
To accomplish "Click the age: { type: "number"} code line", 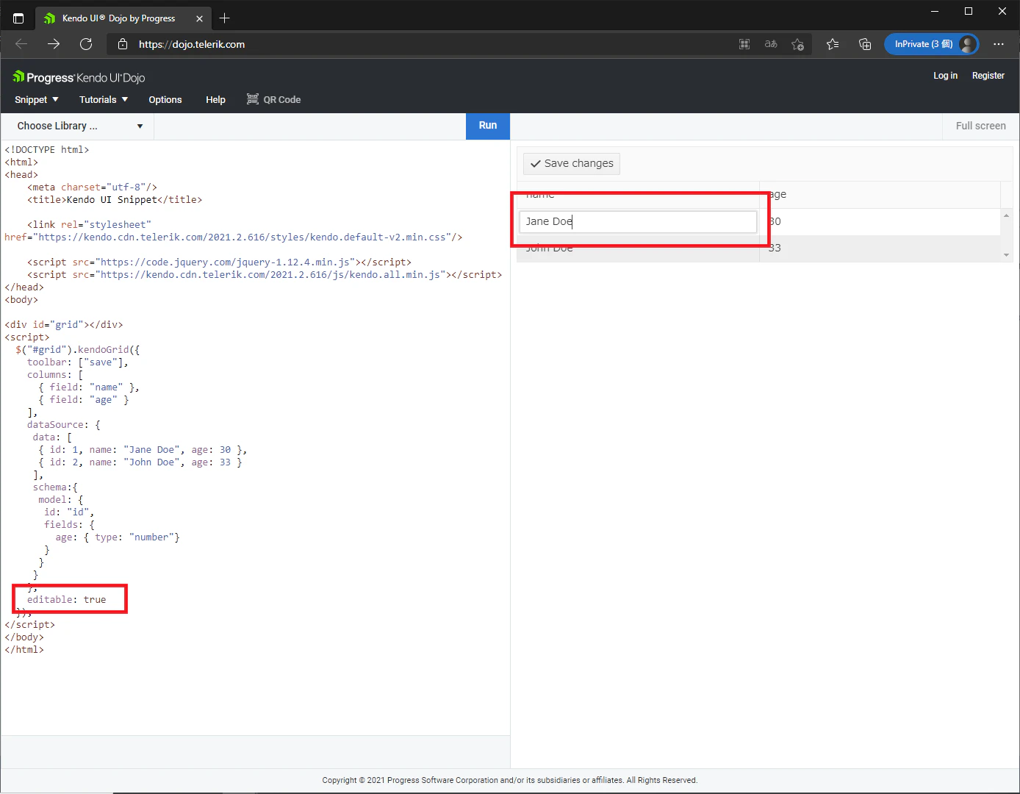I will click(x=118, y=537).
